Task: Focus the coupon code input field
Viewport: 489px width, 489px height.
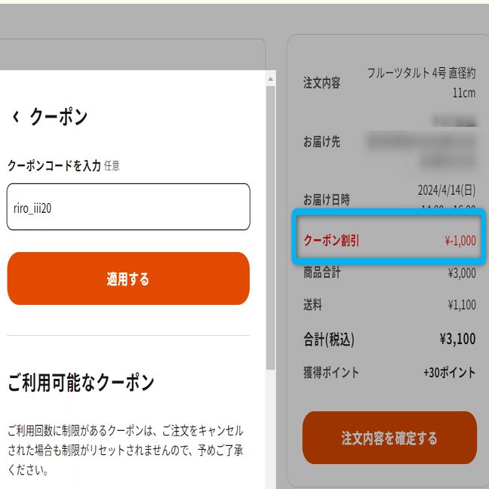Action: click(x=128, y=207)
